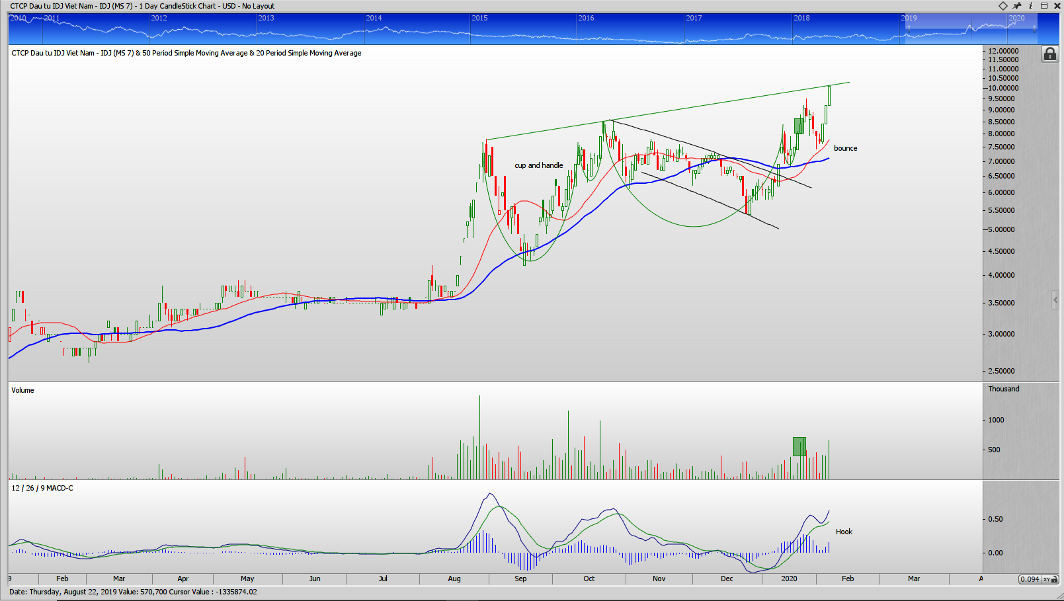
Task: Open chart info using the 'i' icon
Action: click(1030, 6)
